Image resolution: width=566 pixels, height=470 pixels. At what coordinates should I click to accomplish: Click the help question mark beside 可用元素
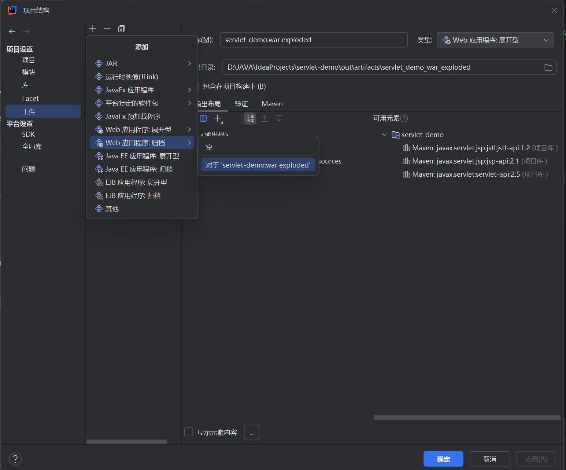(404, 118)
